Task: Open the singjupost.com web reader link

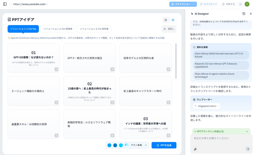Action: [207, 106]
